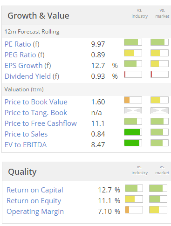Click Return on Equity vs. market bar
Image resolution: width=171 pixels, height=226 pixels.
158,199
